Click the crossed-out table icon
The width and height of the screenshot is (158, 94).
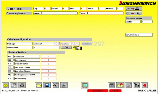[x=64, y=85]
